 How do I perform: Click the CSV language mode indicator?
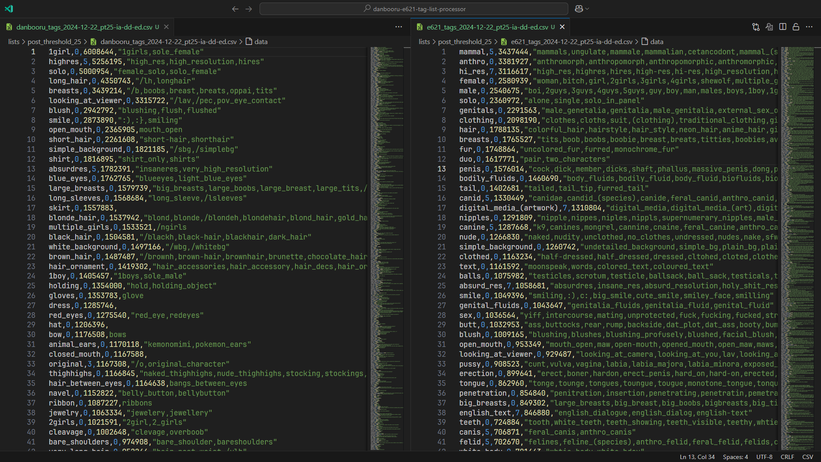pos(807,457)
